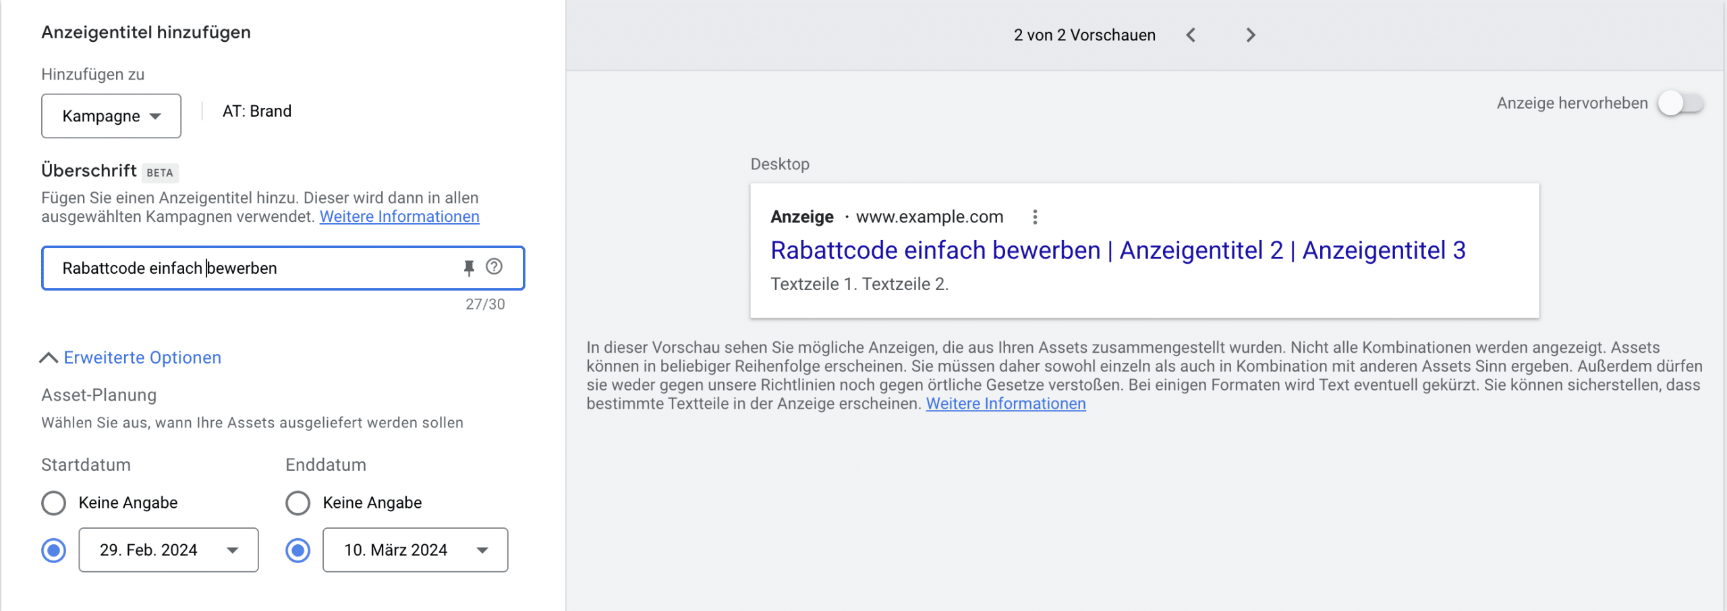Go to the next ad preview
Viewport: 1727px width, 611px height.
1250,34
